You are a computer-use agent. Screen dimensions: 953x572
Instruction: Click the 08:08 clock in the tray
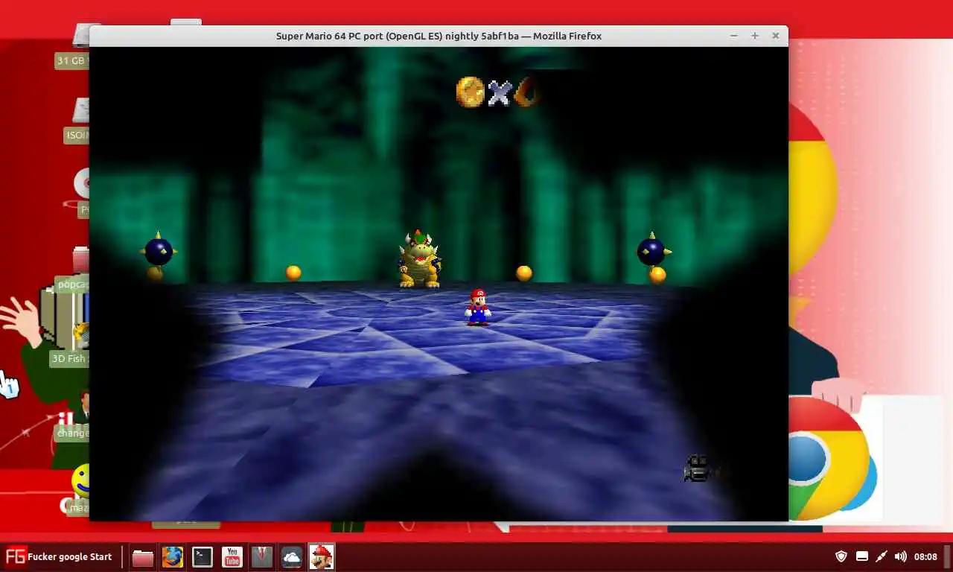pyautogui.click(x=925, y=556)
